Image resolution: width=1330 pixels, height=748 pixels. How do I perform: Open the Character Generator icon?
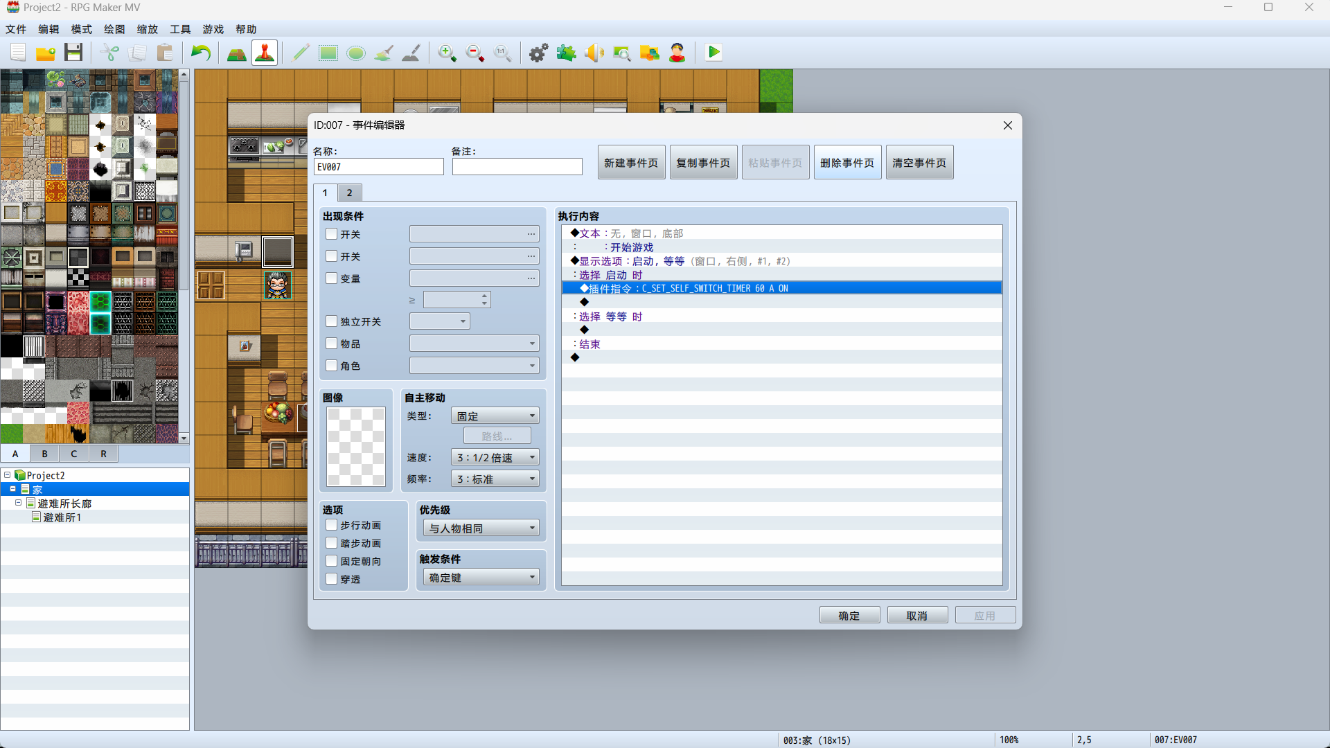click(x=677, y=53)
